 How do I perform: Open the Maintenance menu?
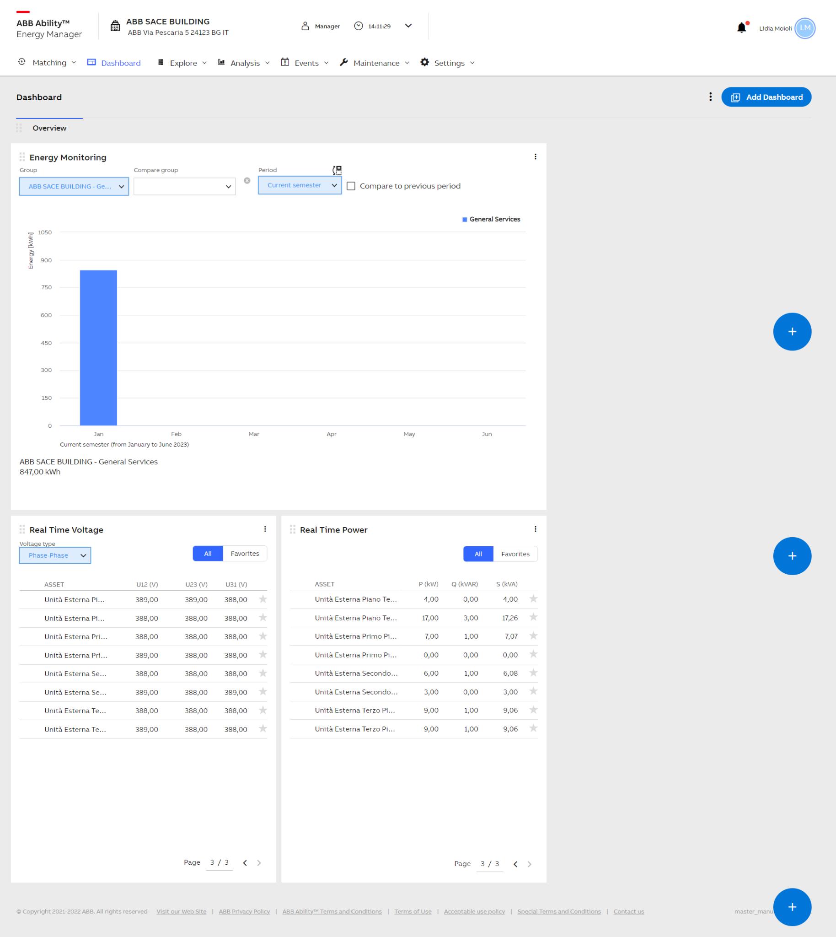(375, 63)
